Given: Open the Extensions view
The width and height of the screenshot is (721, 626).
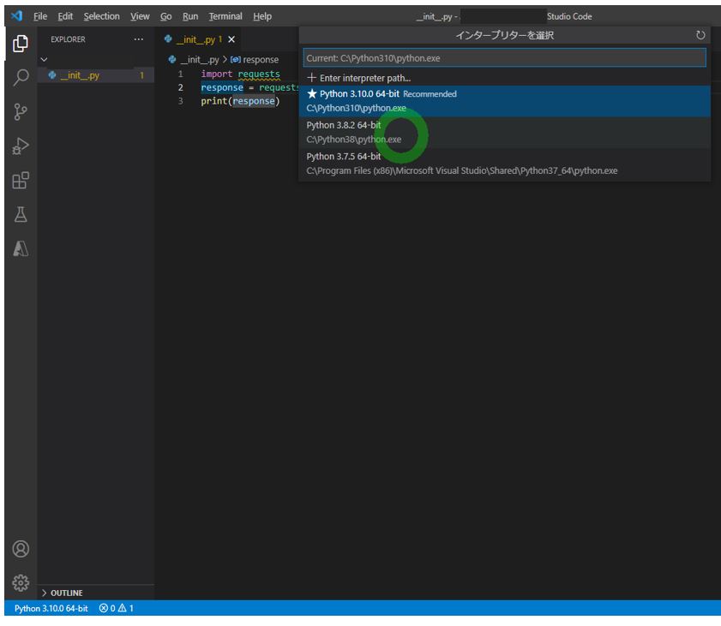Looking at the screenshot, I should tap(20, 181).
